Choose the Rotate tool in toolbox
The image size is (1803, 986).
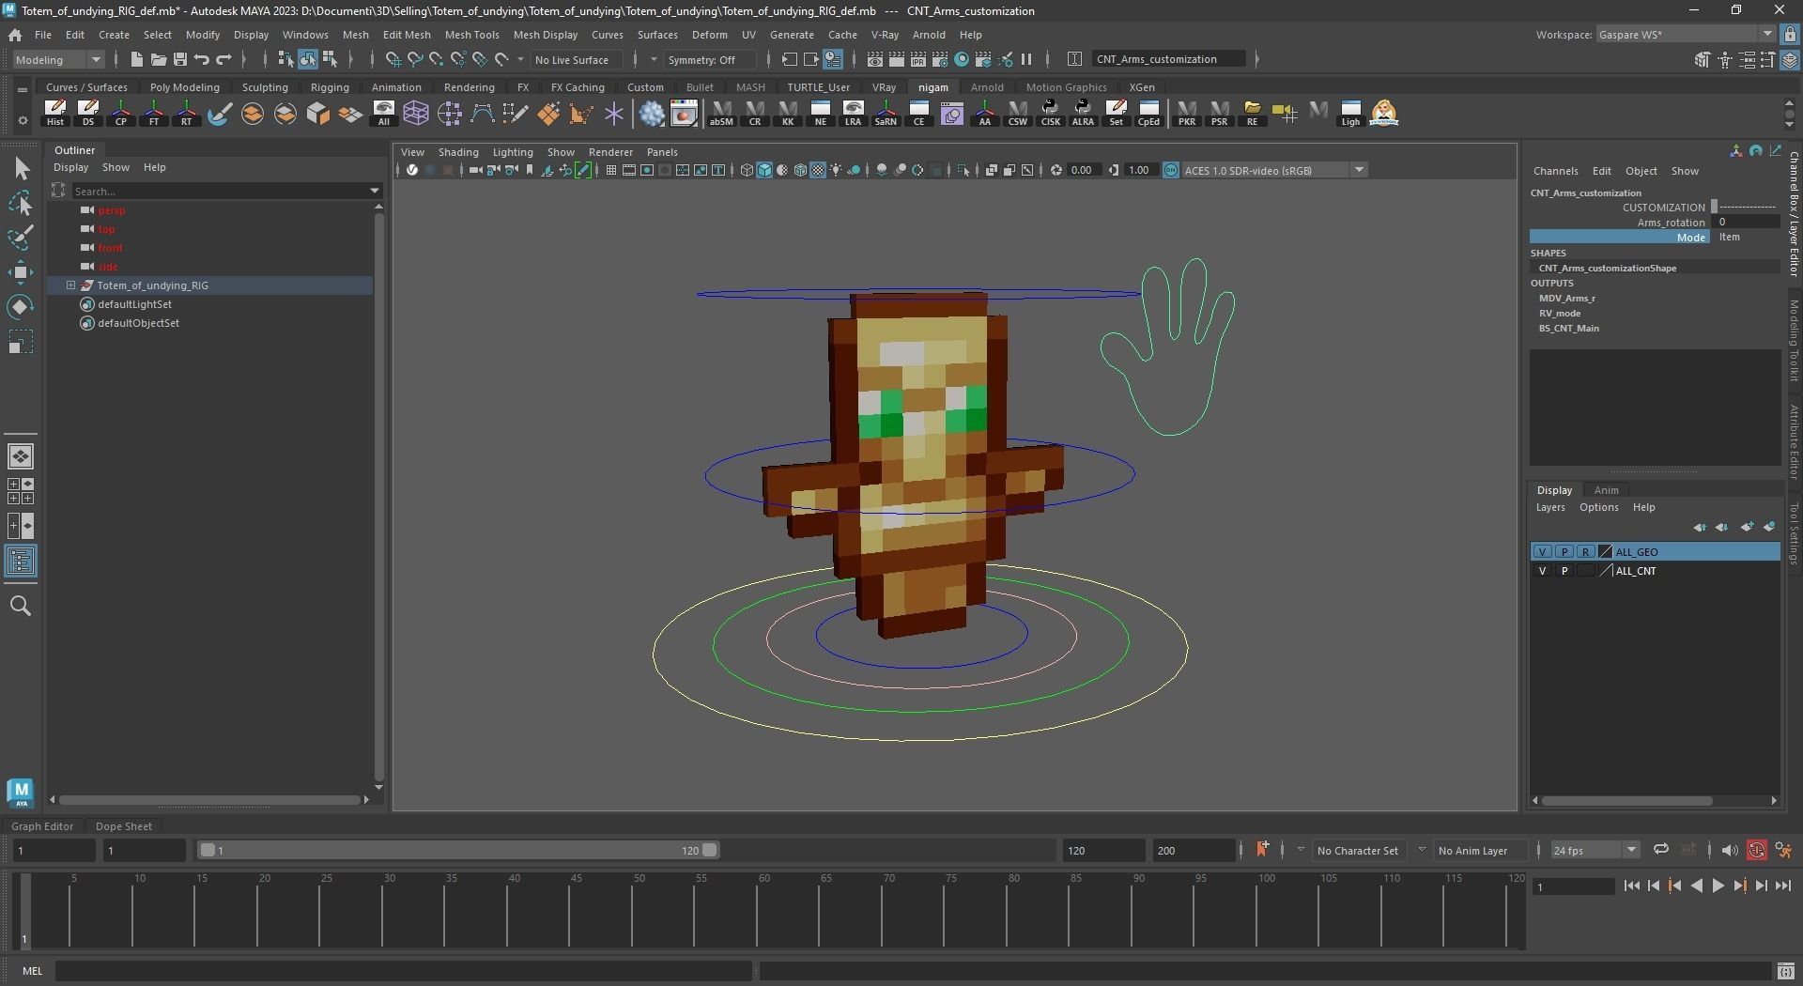click(21, 307)
